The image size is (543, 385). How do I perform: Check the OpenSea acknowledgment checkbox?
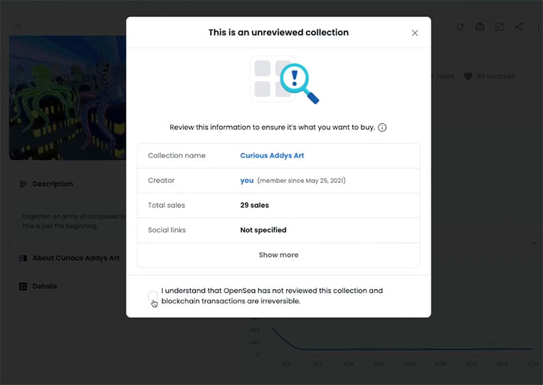point(153,296)
